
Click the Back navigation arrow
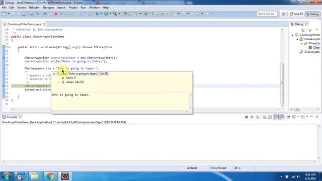pyautogui.click(x=198, y=14)
